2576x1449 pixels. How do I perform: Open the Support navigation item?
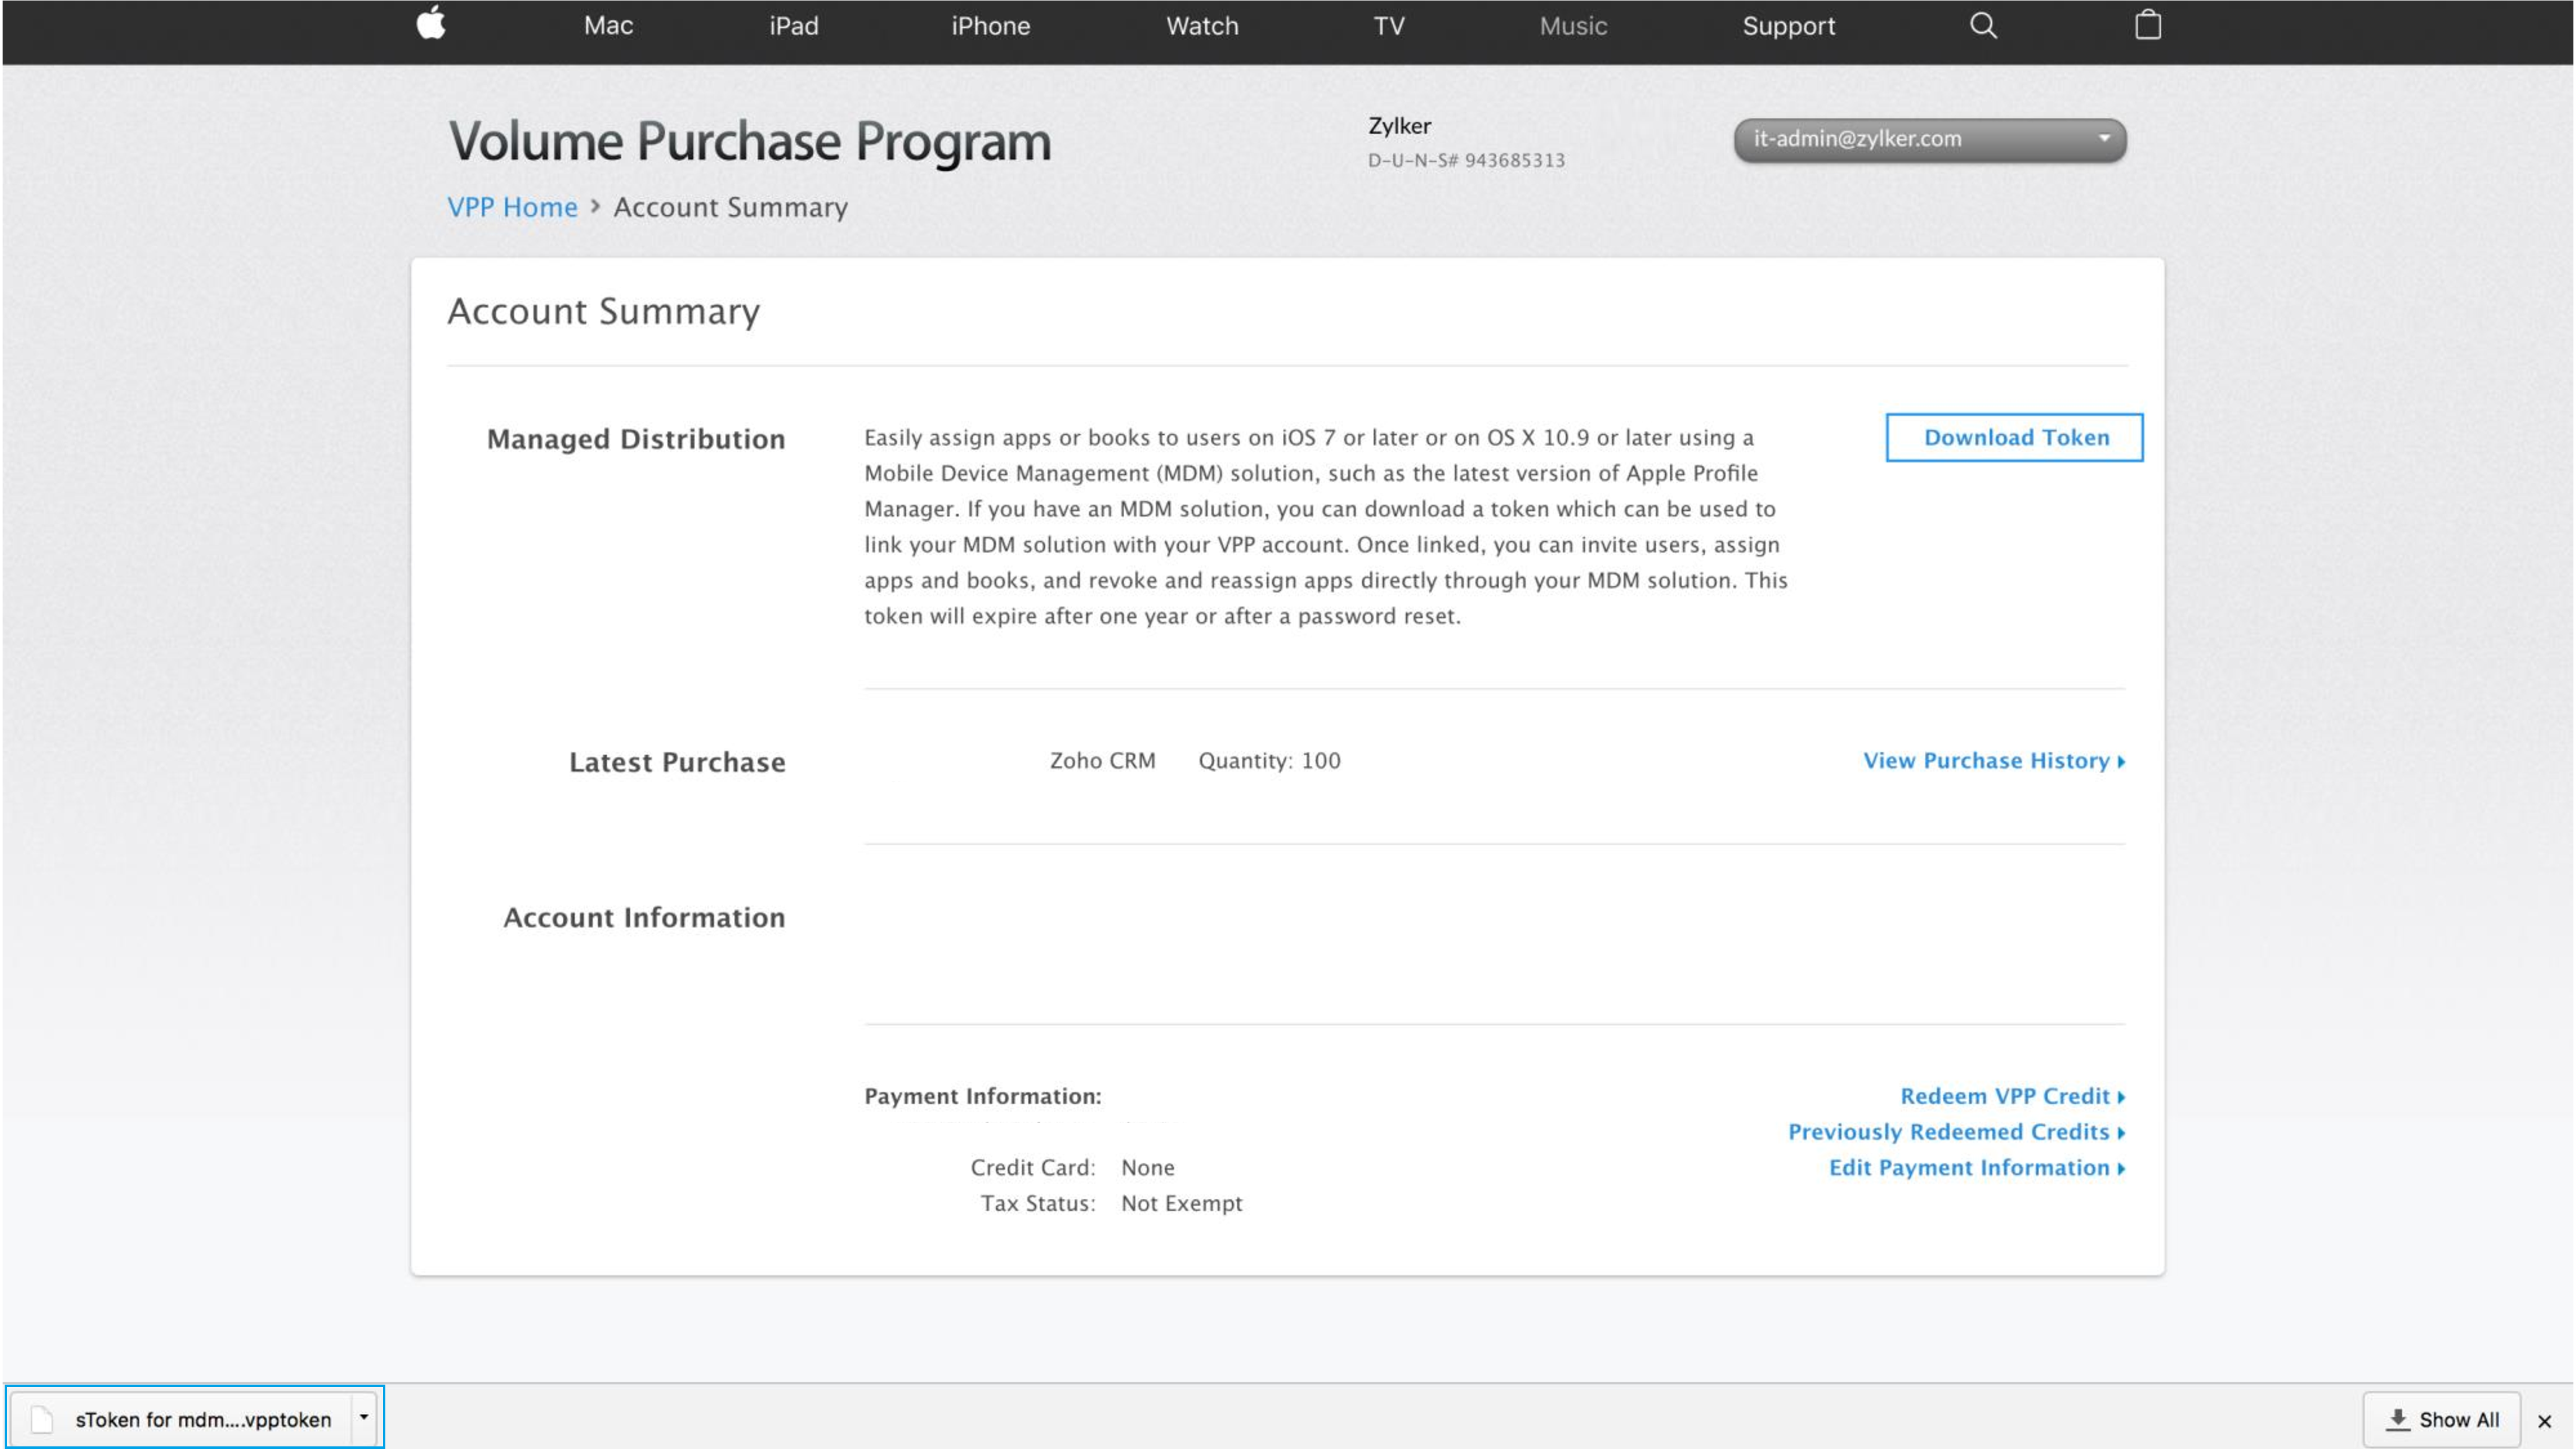(1788, 26)
